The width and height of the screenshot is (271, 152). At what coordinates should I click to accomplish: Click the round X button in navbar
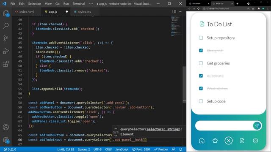coord(229,141)
